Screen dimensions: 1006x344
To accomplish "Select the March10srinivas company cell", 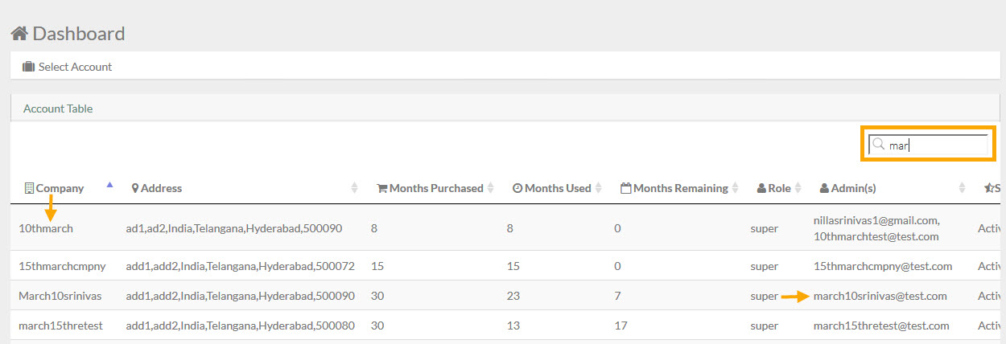I will (60, 296).
